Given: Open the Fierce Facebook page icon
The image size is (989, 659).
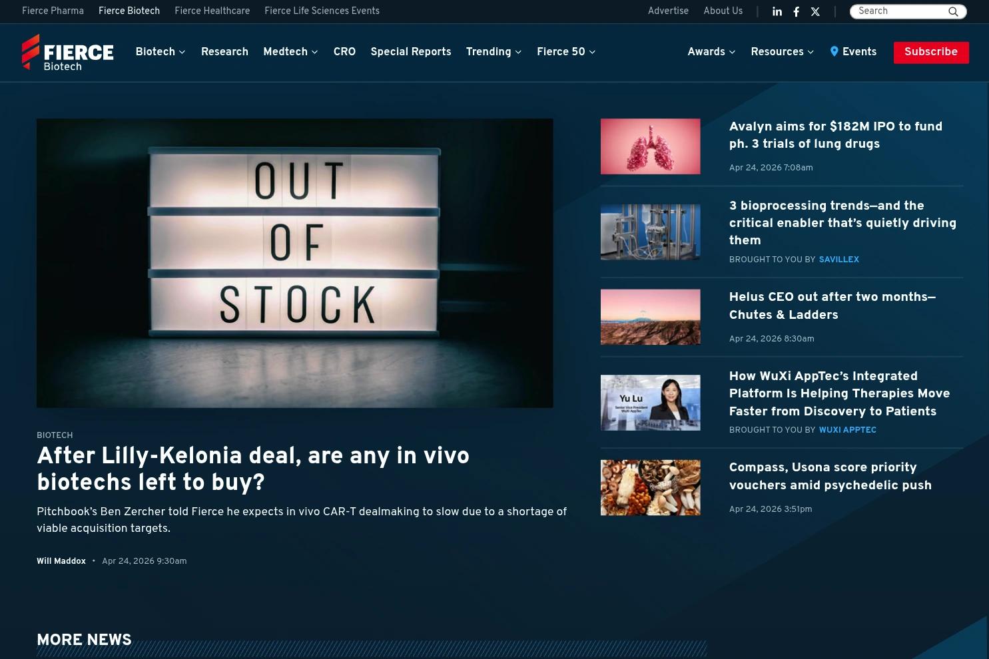Looking at the screenshot, I should click(x=796, y=11).
